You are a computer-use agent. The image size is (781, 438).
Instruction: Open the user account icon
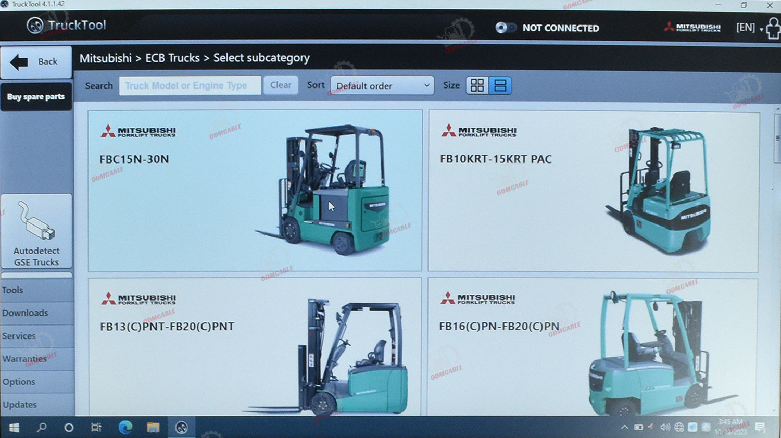[x=773, y=28]
